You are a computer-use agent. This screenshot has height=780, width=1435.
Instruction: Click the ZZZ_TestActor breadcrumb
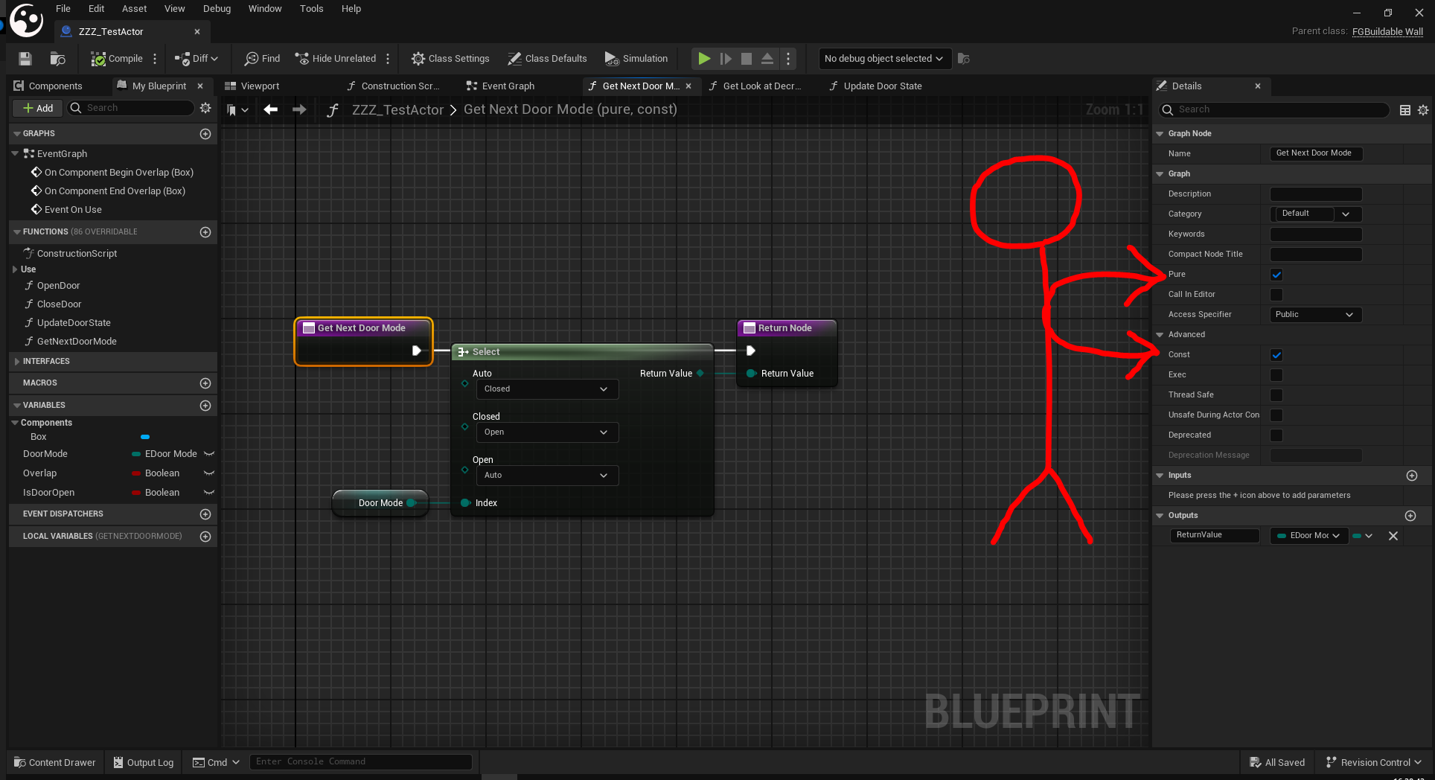(397, 110)
